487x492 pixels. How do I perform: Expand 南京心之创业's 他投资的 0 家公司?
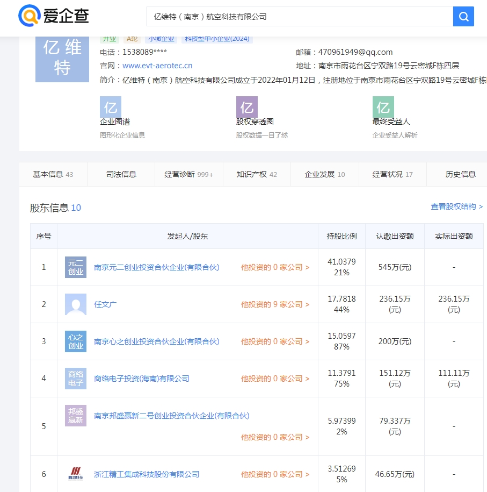(x=275, y=341)
